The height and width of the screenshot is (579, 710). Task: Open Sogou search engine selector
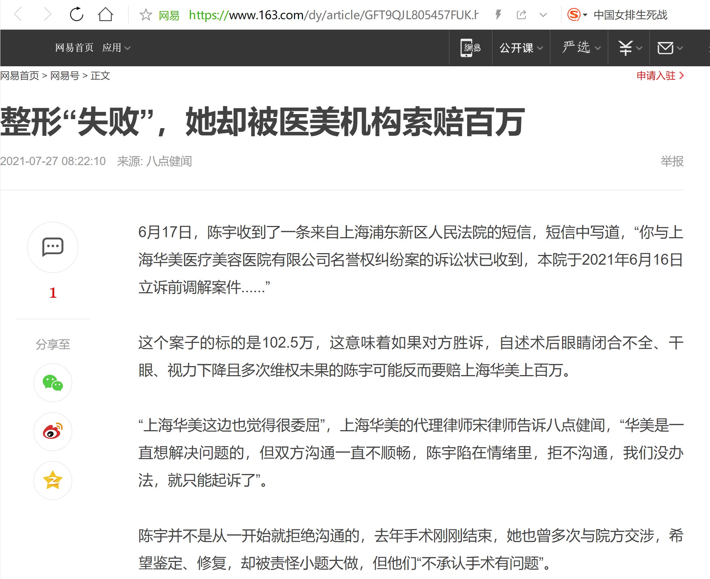point(577,15)
